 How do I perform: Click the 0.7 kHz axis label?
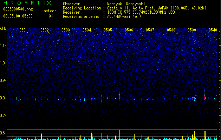click(2, 115)
